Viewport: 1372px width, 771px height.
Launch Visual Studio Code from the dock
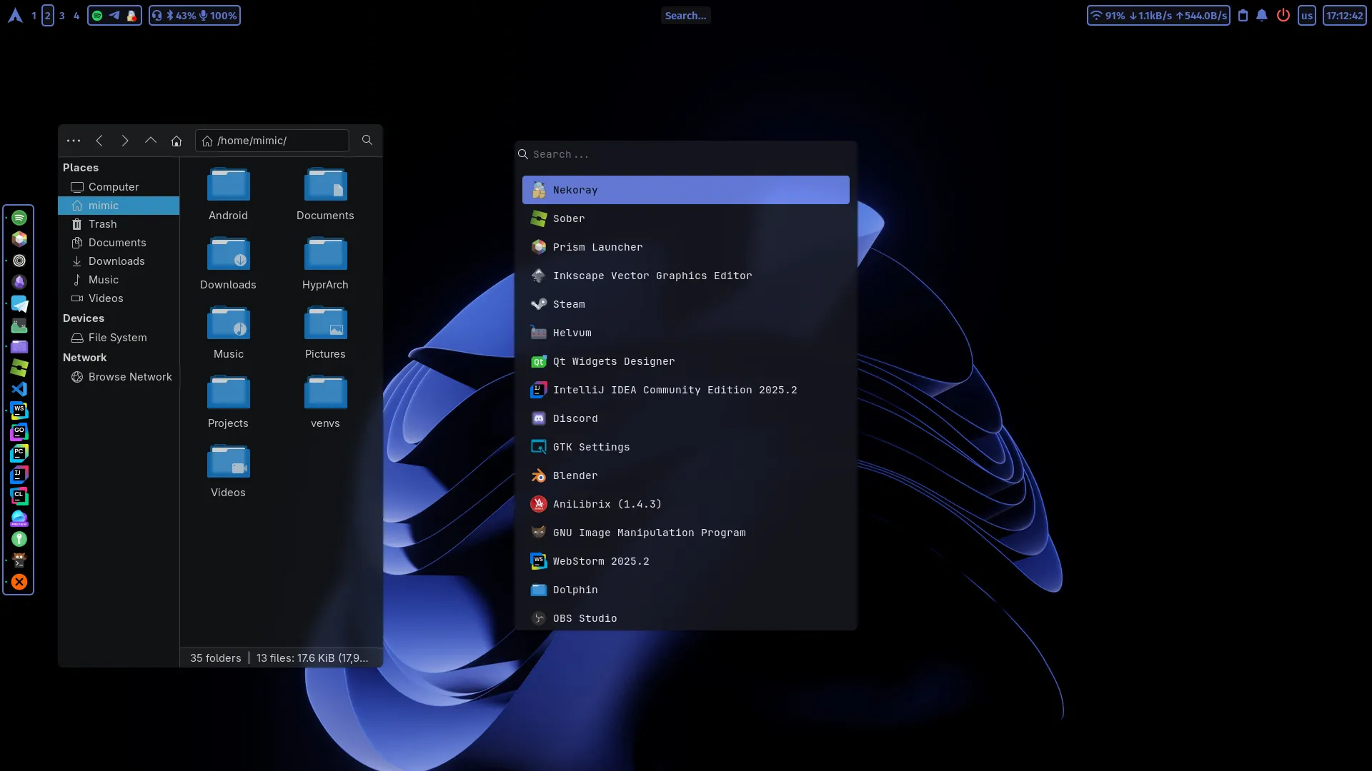19,389
